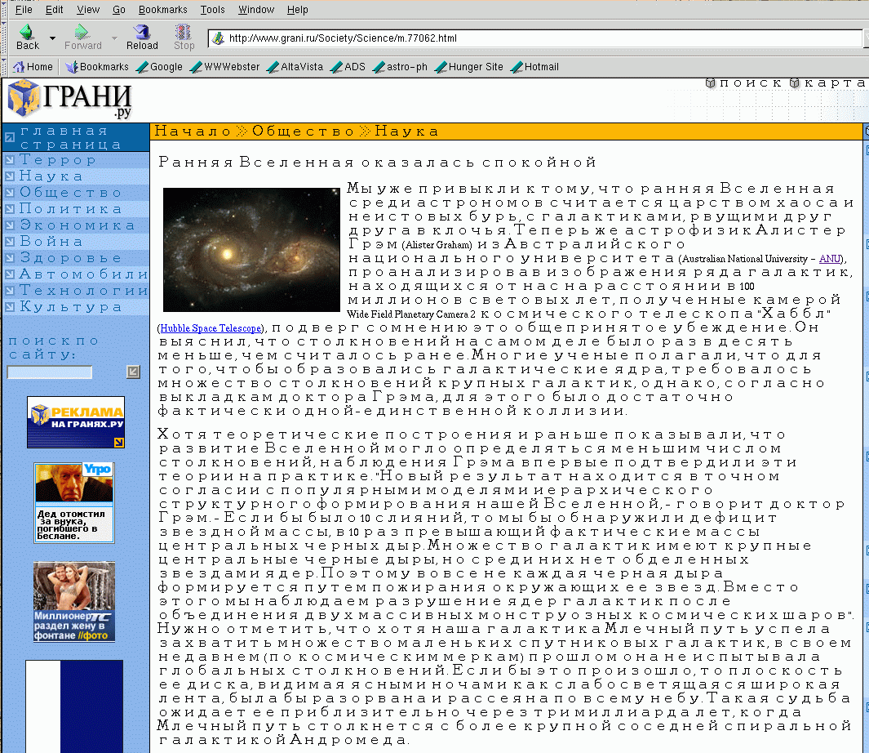The image size is (869, 753).
Task: Open the Forward history dropdown arrow
Action: click(x=115, y=38)
